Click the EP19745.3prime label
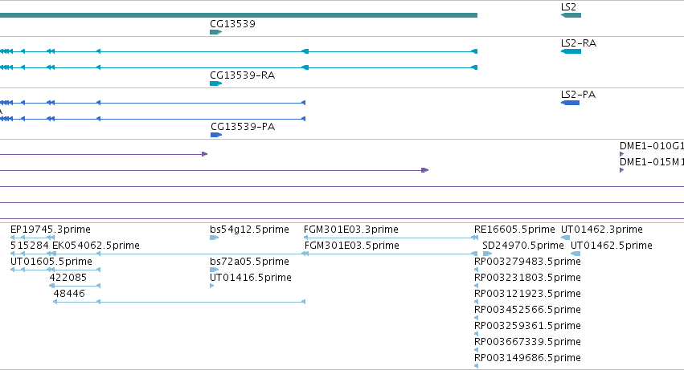The image size is (684, 370). [x=51, y=230]
